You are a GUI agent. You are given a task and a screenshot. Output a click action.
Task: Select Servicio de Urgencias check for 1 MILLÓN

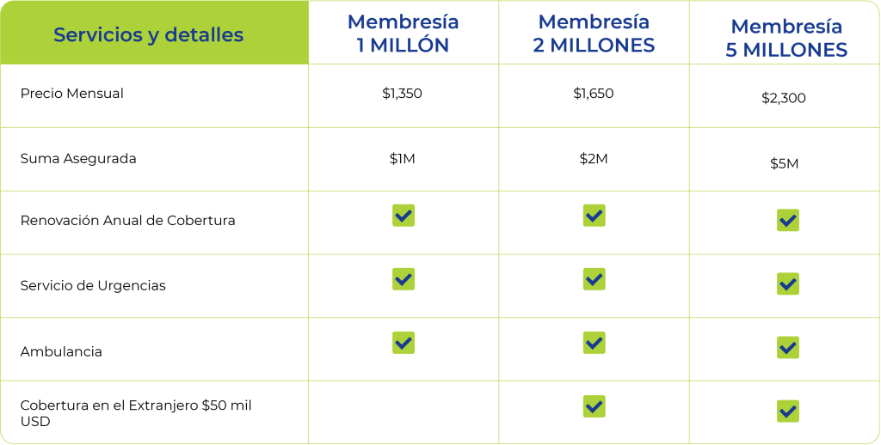click(404, 279)
